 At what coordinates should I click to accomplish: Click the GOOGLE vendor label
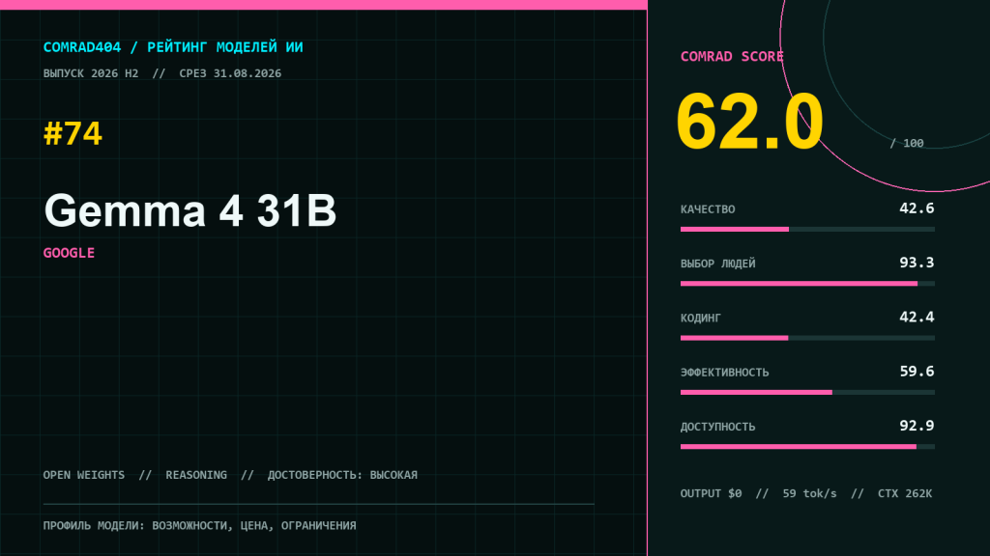[x=69, y=253]
